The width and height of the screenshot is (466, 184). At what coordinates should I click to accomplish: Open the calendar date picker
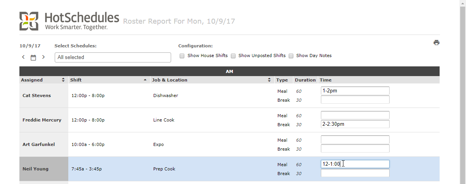pos(33,57)
